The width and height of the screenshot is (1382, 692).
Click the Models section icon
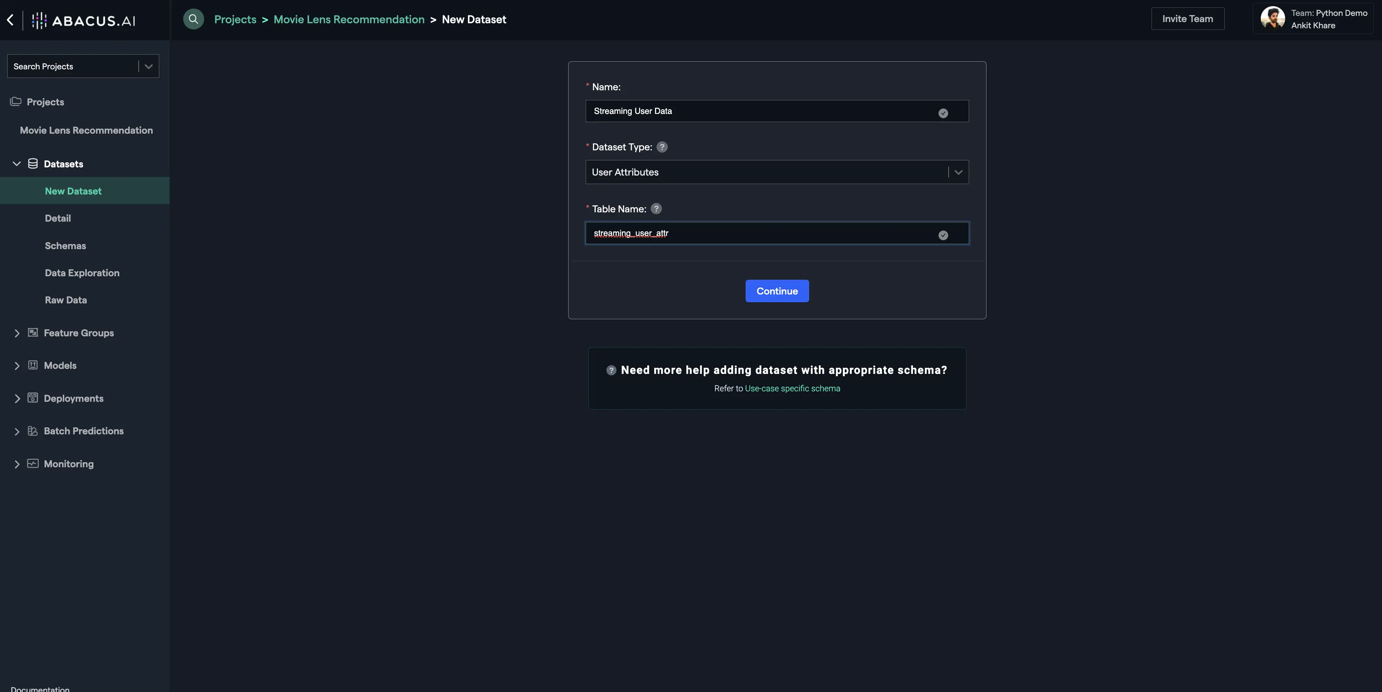[33, 365]
